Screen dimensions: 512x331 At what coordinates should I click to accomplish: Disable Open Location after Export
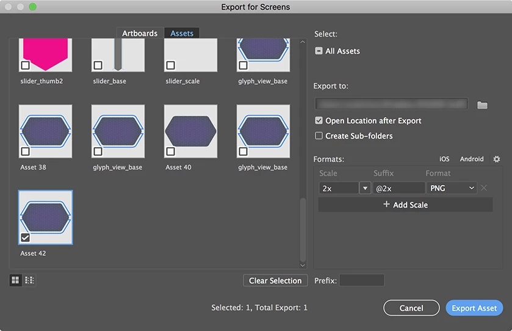(319, 121)
